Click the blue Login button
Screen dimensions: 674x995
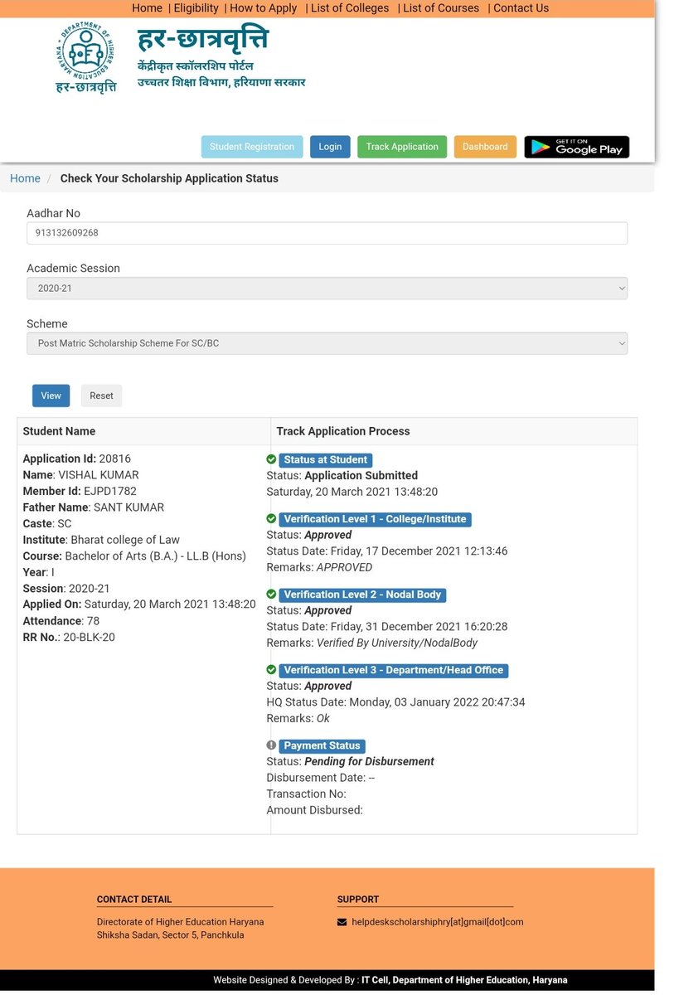(330, 147)
